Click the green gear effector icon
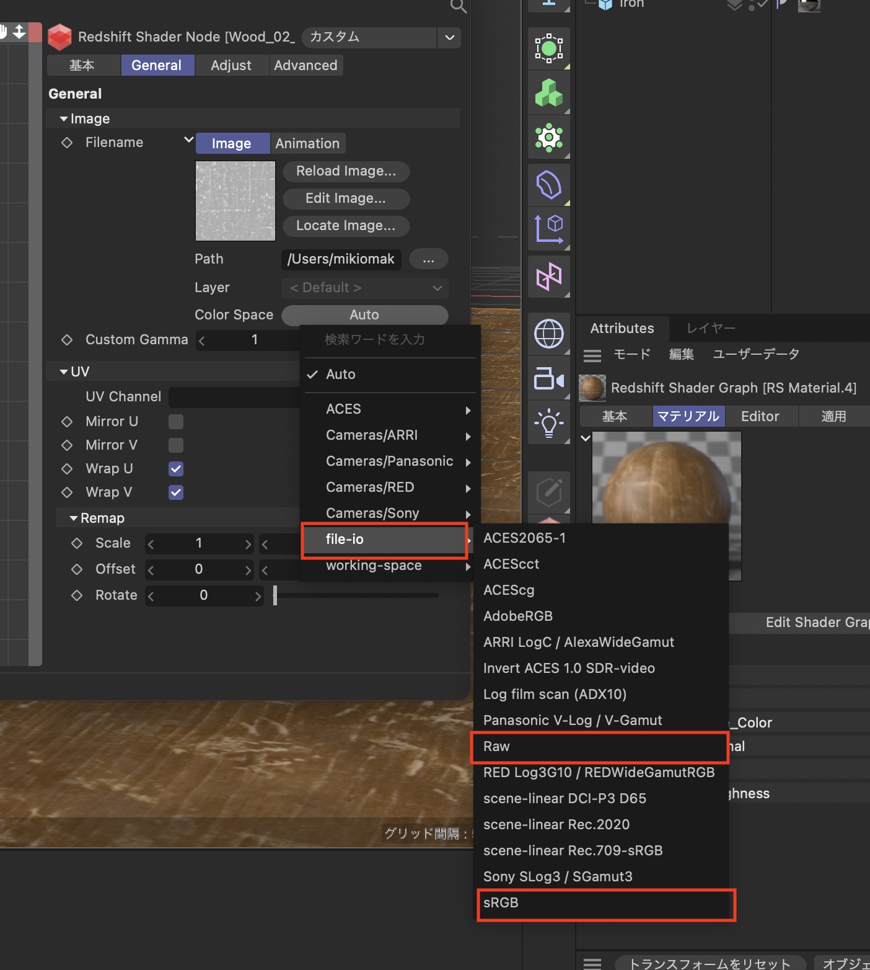Screen dimensions: 870x970 (548, 138)
